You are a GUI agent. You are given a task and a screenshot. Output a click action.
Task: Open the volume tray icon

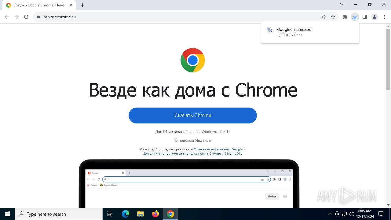(352, 214)
